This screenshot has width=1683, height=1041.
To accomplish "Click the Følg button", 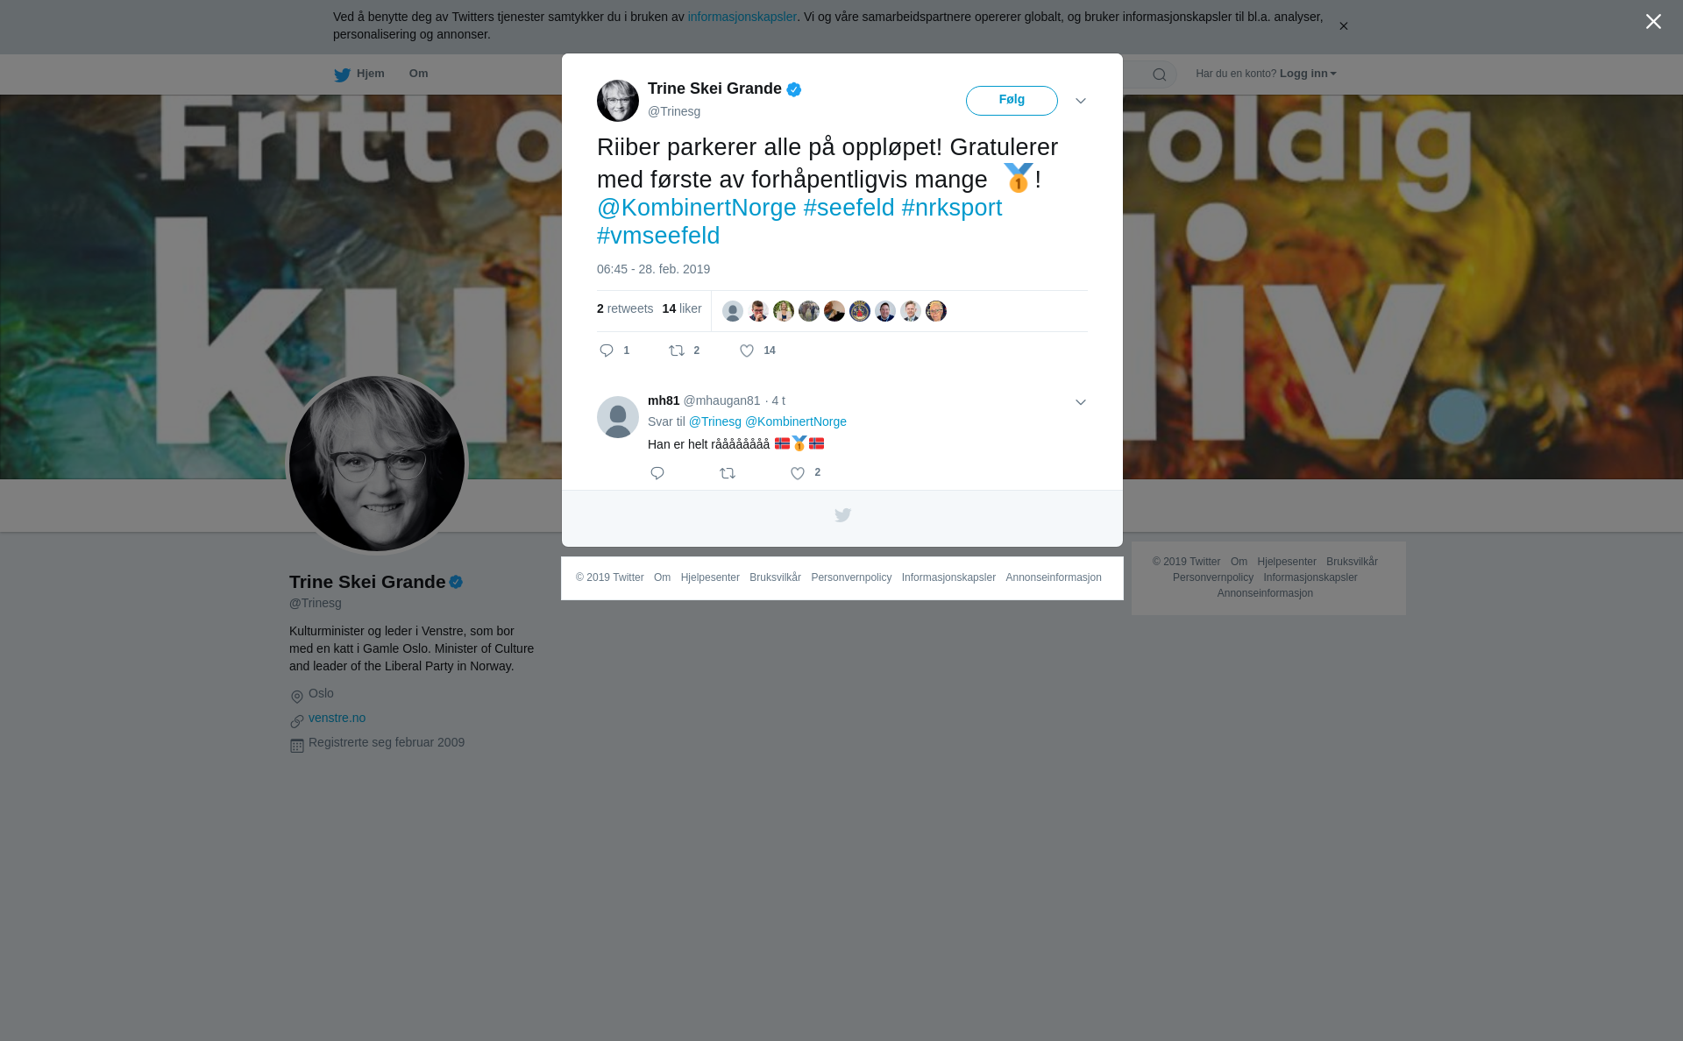I will 1012,101.
